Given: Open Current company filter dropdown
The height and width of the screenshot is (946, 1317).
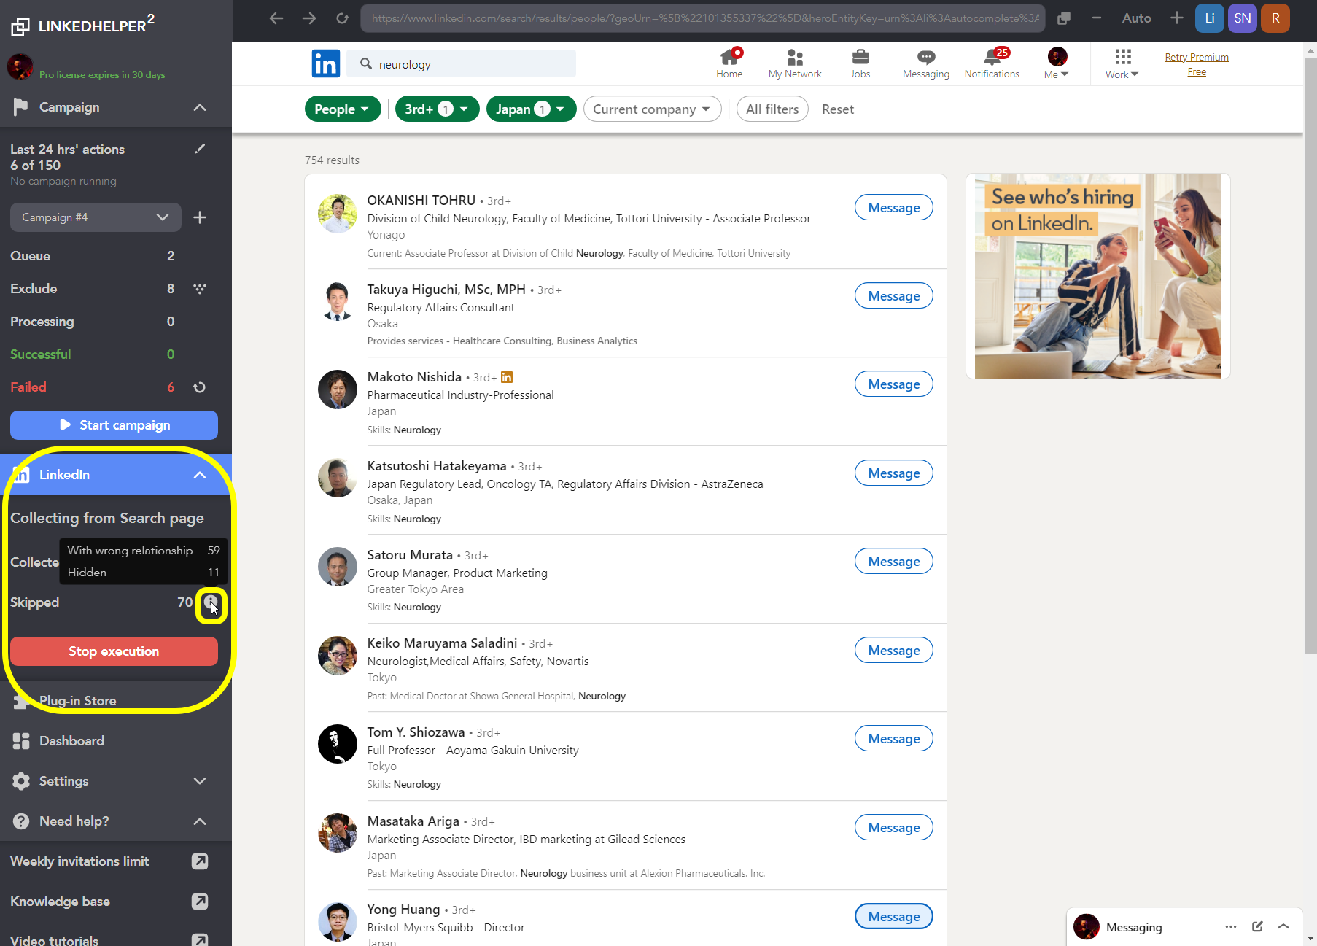Looking at the screenshot, I should pos(652,109).
